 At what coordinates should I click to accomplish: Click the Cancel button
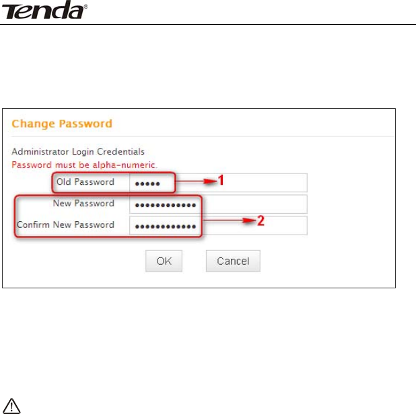click(x=233, y=261)
